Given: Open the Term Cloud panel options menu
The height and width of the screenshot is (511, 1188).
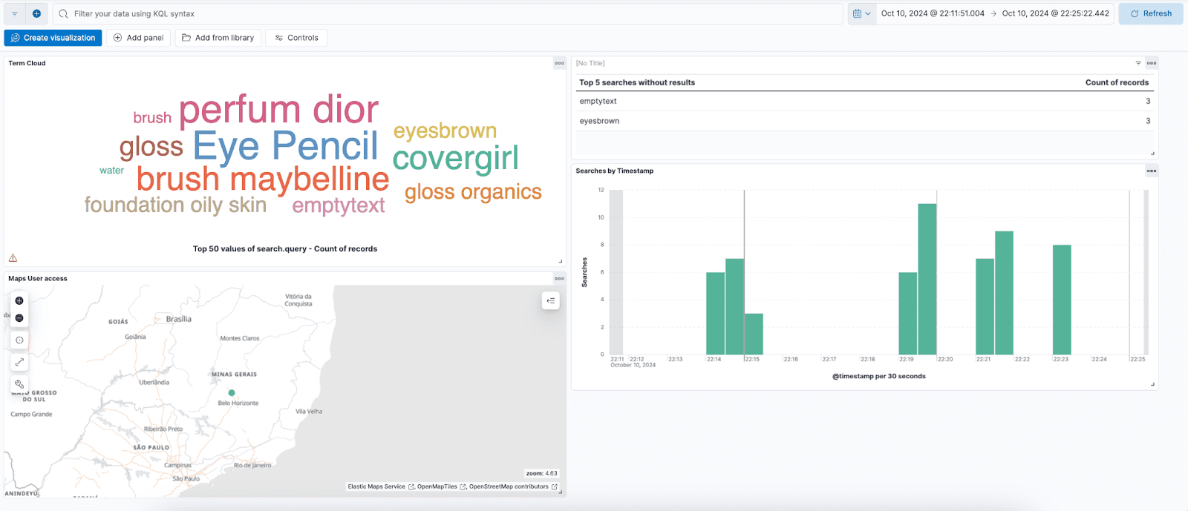Looking at the screenshot, I should (559, 63).
